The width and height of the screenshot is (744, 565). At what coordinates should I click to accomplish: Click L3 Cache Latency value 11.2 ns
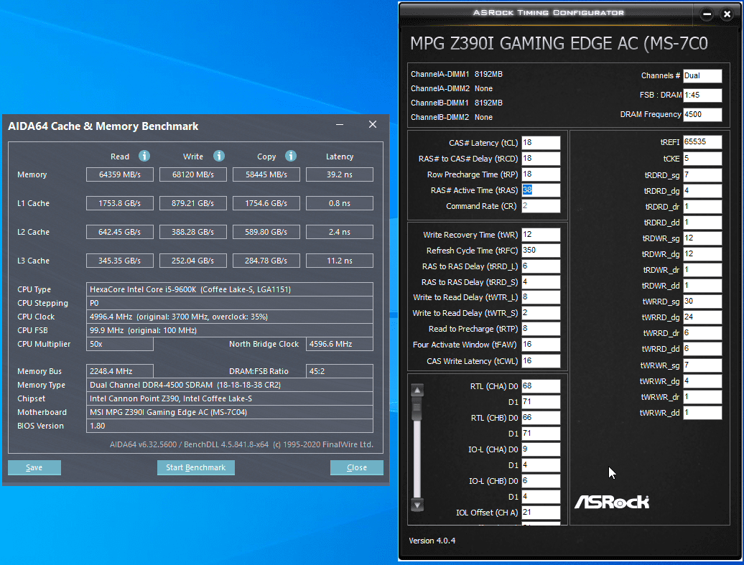click(x=340, y=261)
